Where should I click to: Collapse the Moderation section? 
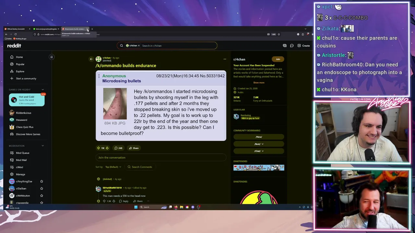[42, 146]
